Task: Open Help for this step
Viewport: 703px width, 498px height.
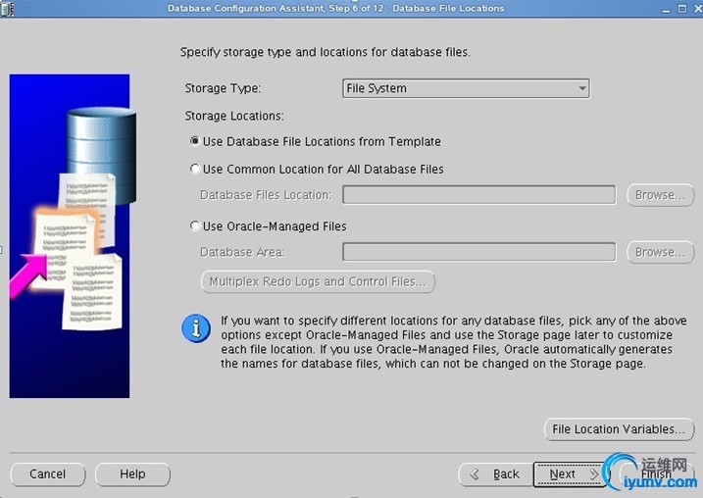Action: 132,474
